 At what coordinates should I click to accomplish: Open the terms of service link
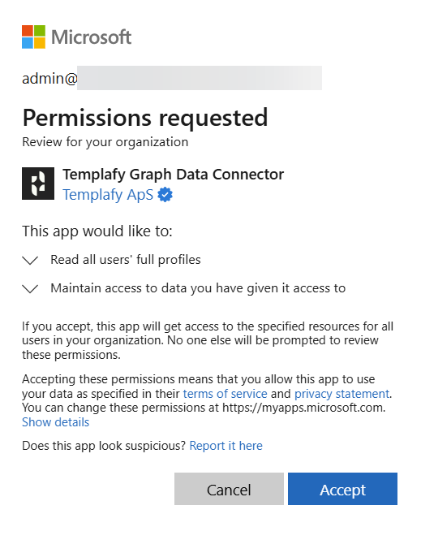tap(225, 394)
